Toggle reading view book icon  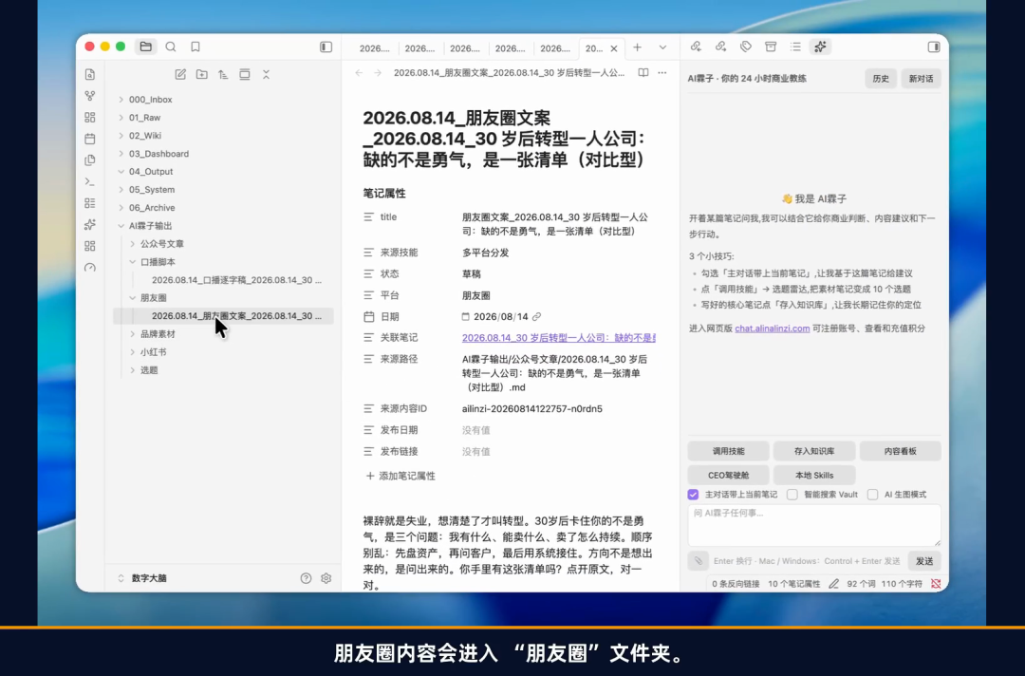click(643, 72)
